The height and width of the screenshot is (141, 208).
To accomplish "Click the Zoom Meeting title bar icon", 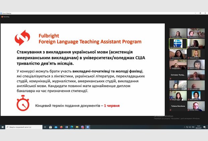I will pos(1,13).
